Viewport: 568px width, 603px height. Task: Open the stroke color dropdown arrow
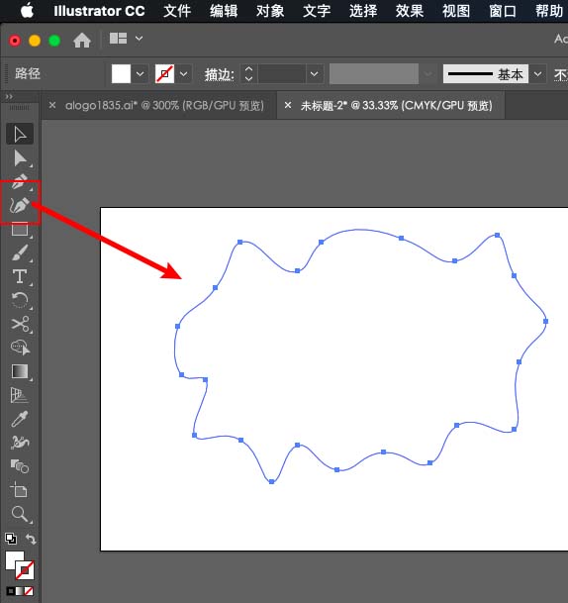tap(184, 74)
